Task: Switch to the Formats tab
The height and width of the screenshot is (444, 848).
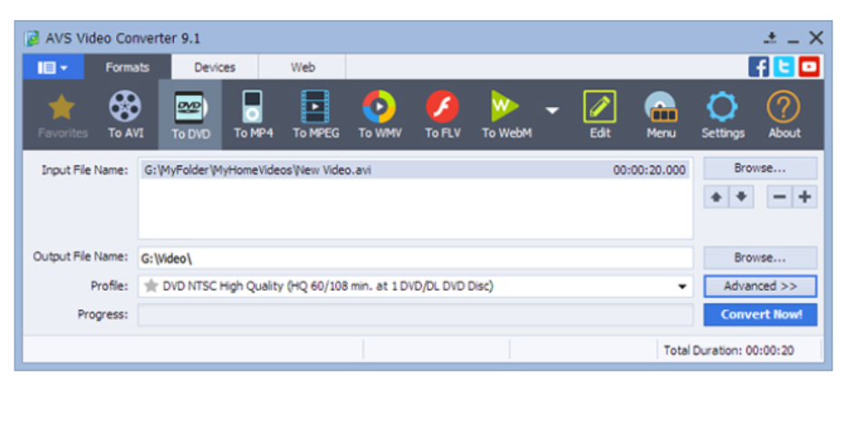Action: pos(128,67)
